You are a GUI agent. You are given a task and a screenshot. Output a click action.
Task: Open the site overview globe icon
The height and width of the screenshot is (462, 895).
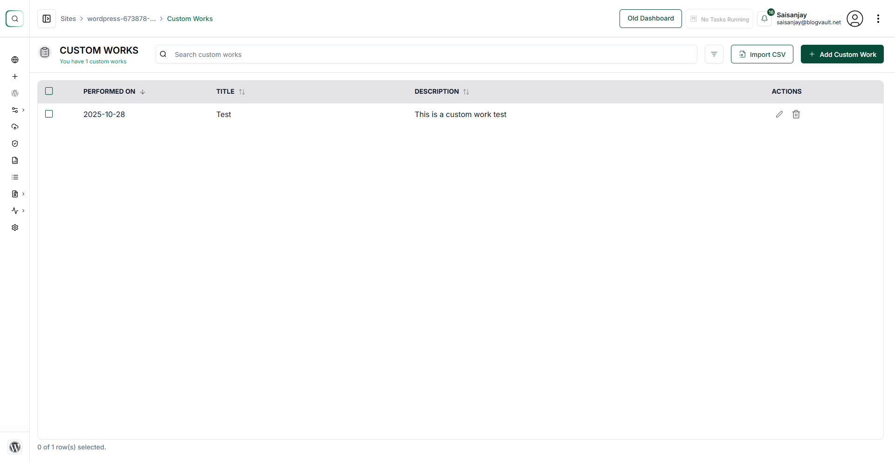15,60
